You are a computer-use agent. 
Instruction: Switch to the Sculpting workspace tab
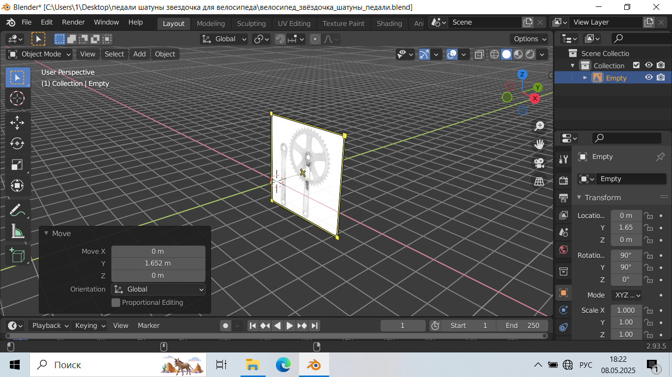pyautogui.click(x=251, y=24)
